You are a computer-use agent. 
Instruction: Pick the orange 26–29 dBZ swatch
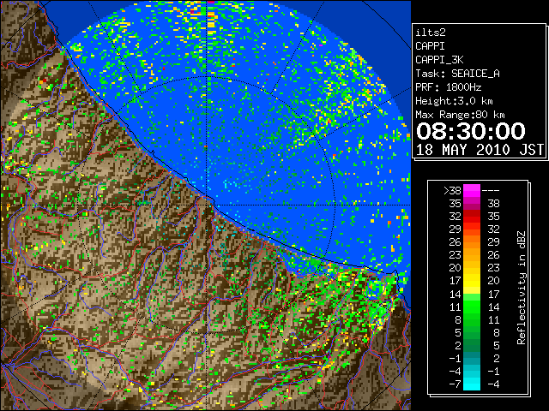click(x=472, y=241)
